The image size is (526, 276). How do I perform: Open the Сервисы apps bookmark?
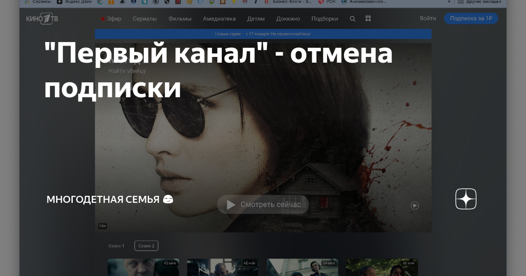tap(38, 2)
